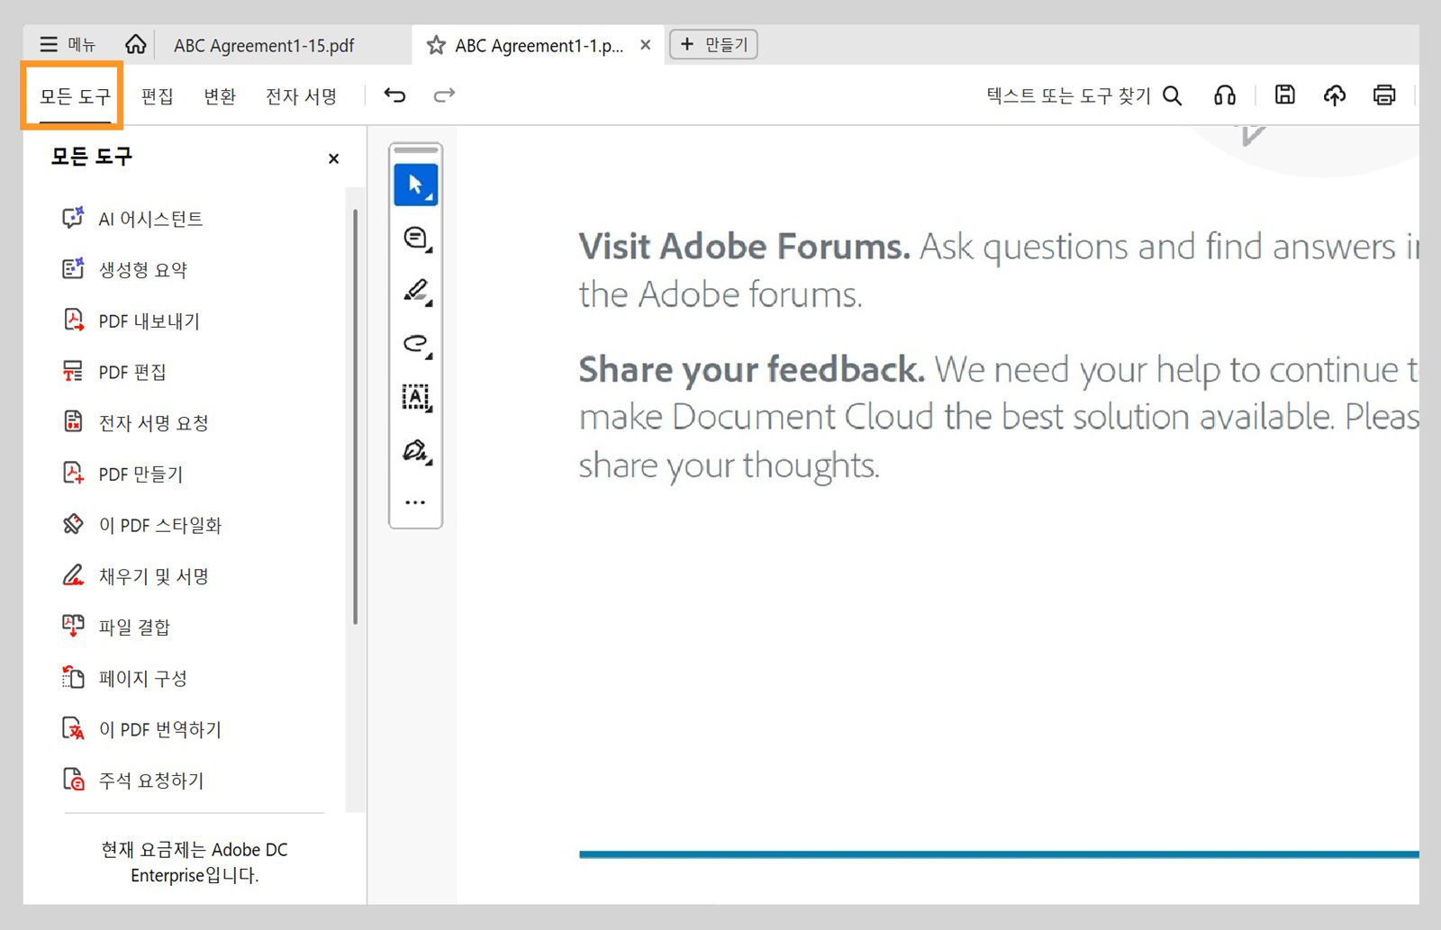Star the ABC Agreement1-1 tab
1441x930 pixels.
click(x=436, y=45)
